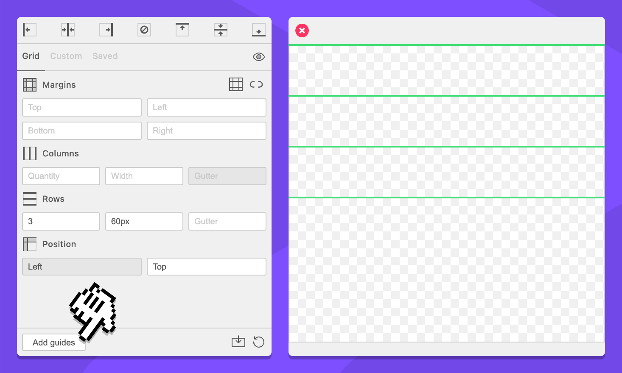Add guide at vertical midpoint
Viewport: 622px width, 373px height.
click(221, 30)
